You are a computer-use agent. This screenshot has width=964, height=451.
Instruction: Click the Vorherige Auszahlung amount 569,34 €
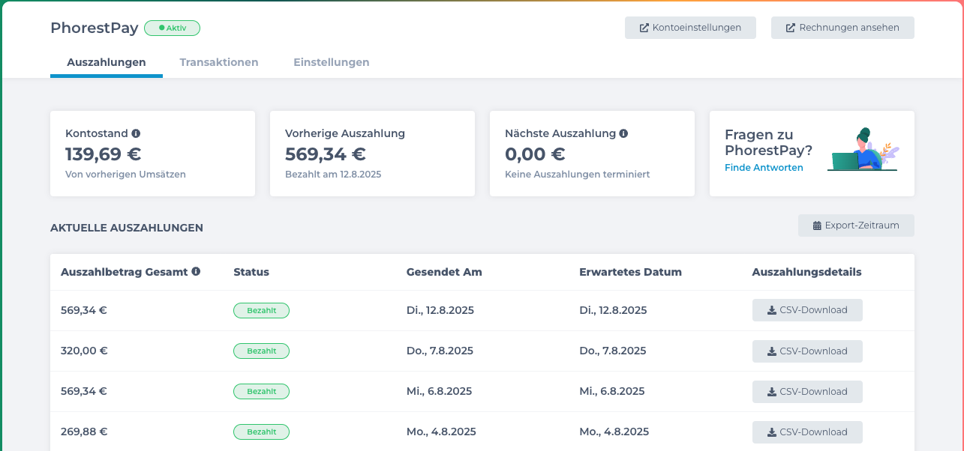(325, 154)
